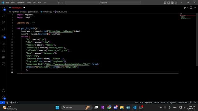Open python project breadcrumb folder
Screen dimensions: 198x111
pyautogui.click(x=19, y=12)
